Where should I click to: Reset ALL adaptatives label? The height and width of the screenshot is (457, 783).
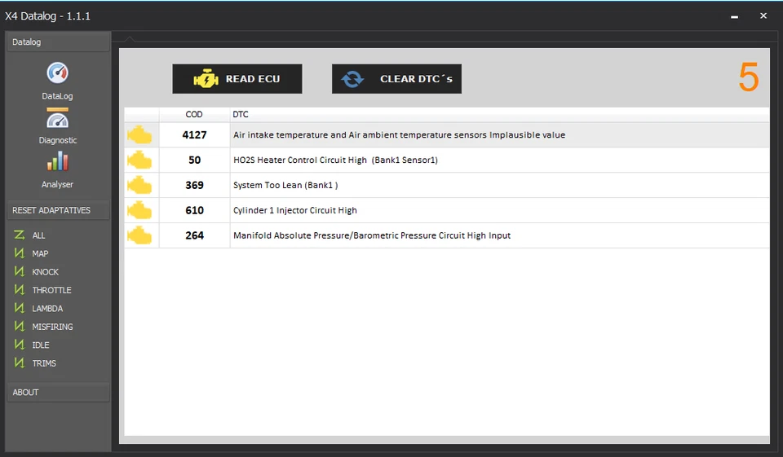[38, 235]
